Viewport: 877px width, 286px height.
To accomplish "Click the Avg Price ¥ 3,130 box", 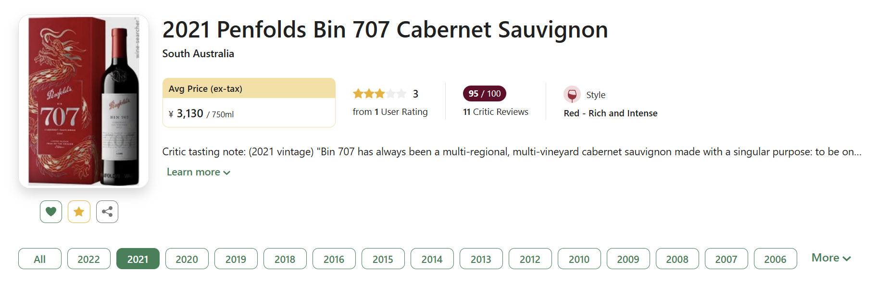I will coord(249,102).
